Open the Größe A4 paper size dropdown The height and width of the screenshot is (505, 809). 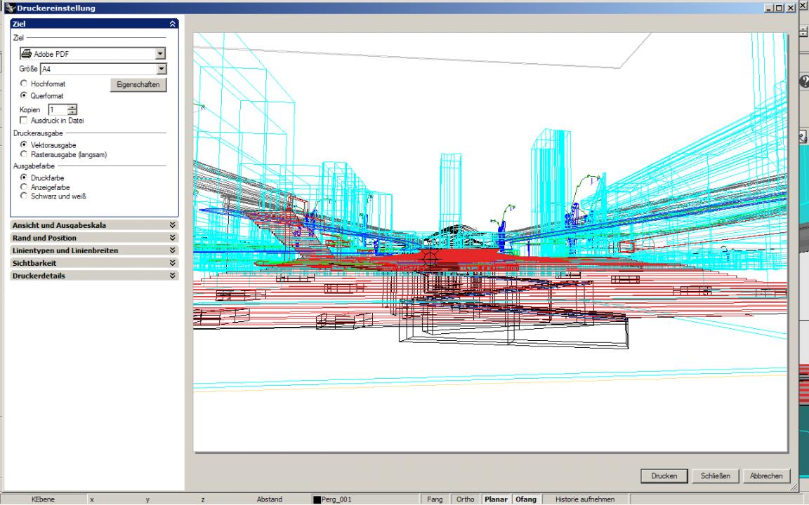coord(161,68)
